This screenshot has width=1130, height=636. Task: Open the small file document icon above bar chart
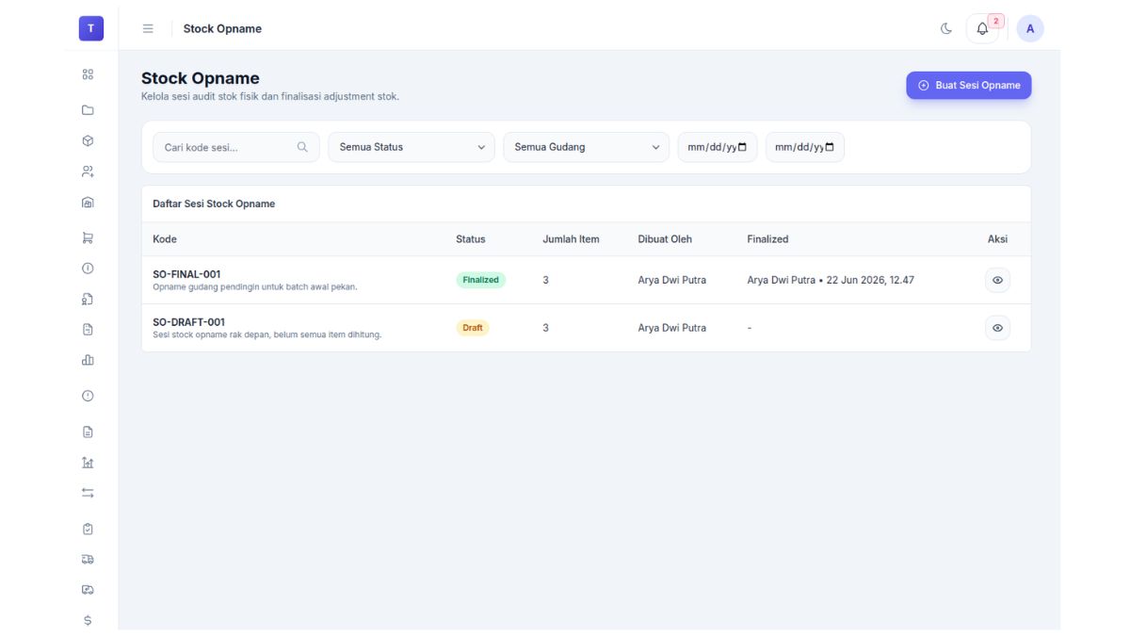click(88, 330)
